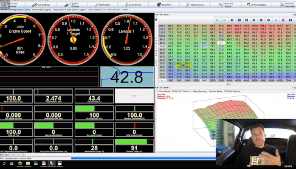This screenshot has width=296, height=169.
Task: Open the Advanced Engine settings button
Action: point(226,5)
